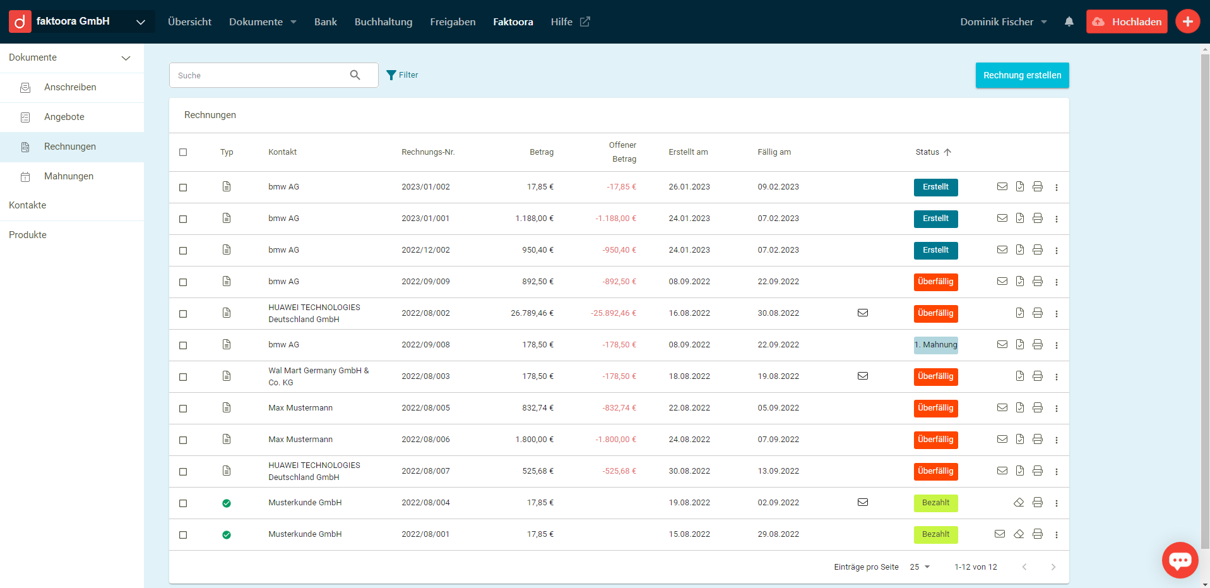Open the live chat bubble

pos(1180,560)
